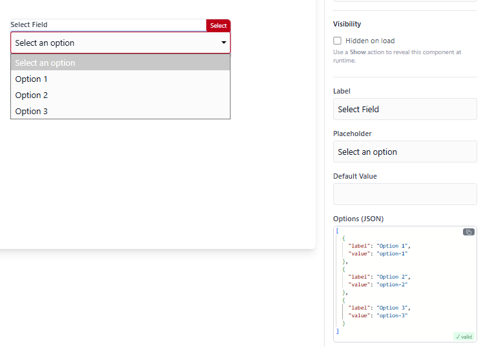Click the "Option 1" label value in JSON
Screen dimensions: 483x347
click(392, 246)
